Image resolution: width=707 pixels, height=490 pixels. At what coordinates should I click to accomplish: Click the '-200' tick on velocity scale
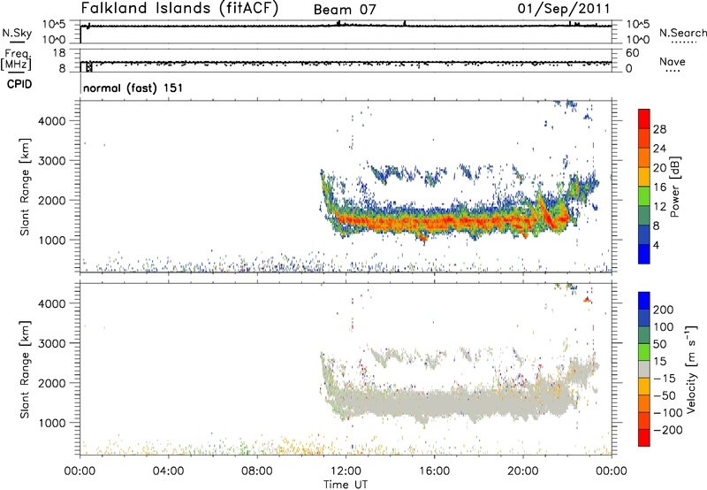pos(667,430)
